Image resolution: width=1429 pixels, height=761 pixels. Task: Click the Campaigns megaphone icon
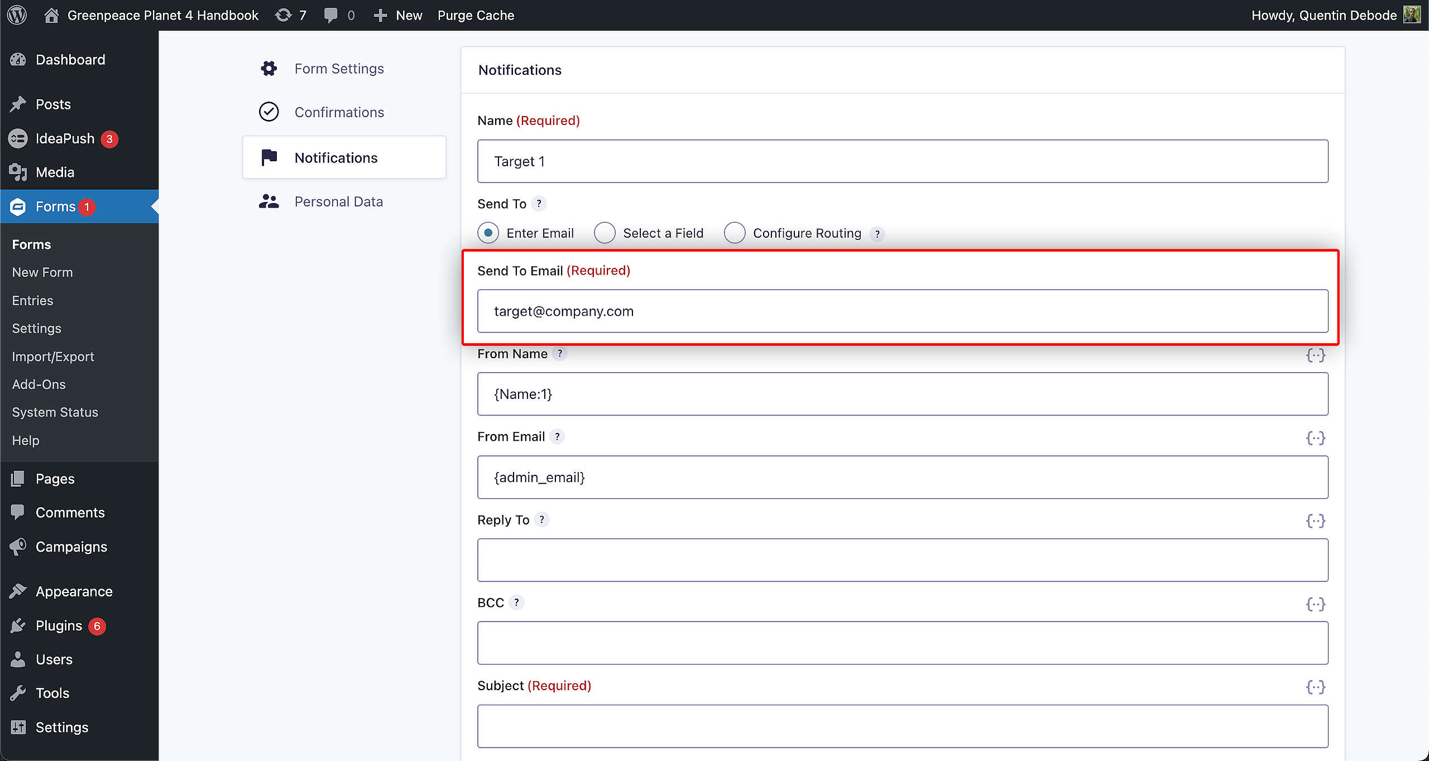click(18, 547)
